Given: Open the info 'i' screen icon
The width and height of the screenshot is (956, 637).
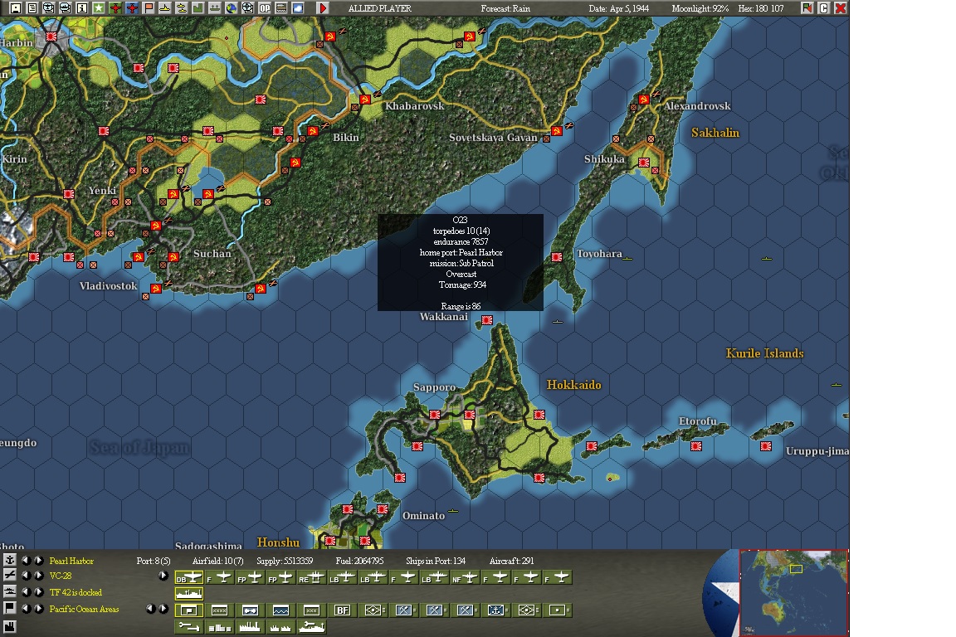Looking at the screenshot, I should [81, 8].
